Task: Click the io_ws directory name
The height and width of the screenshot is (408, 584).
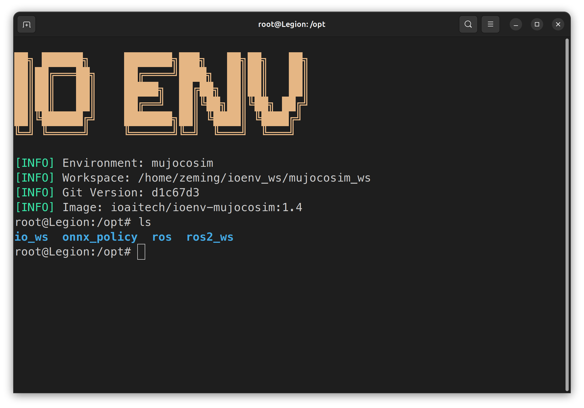Action: coord(31,237)
